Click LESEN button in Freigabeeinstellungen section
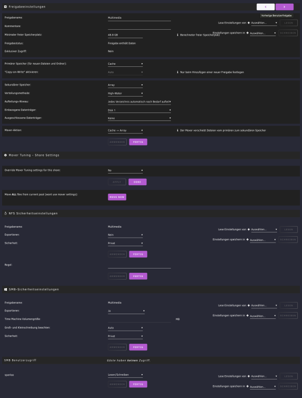 click(289, 23)
